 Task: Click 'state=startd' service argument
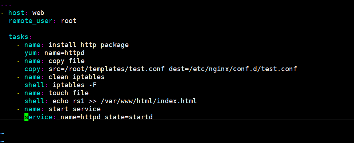point(129,117)
